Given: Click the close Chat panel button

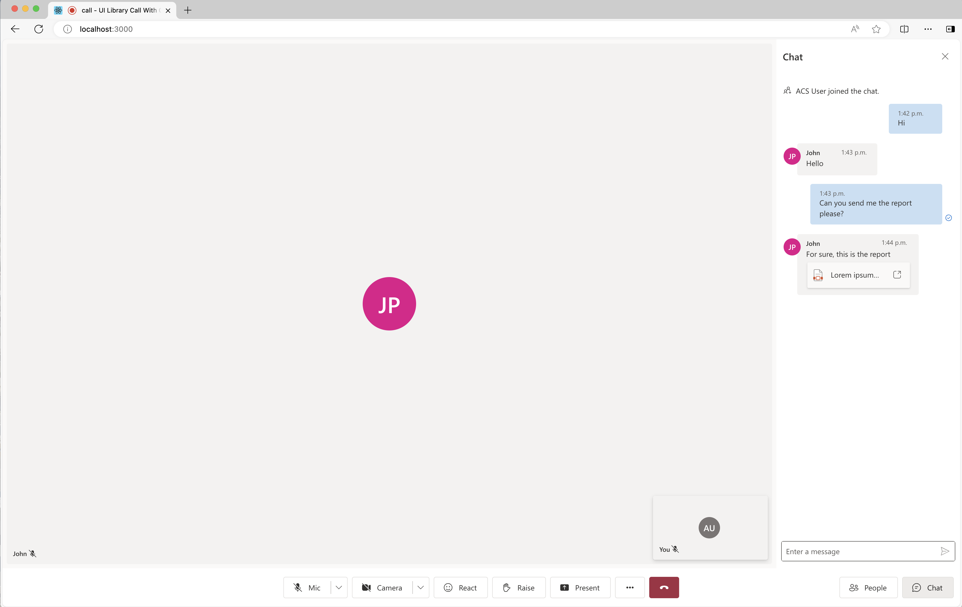Looking at the screenshot, I should (x=945, y=56).
